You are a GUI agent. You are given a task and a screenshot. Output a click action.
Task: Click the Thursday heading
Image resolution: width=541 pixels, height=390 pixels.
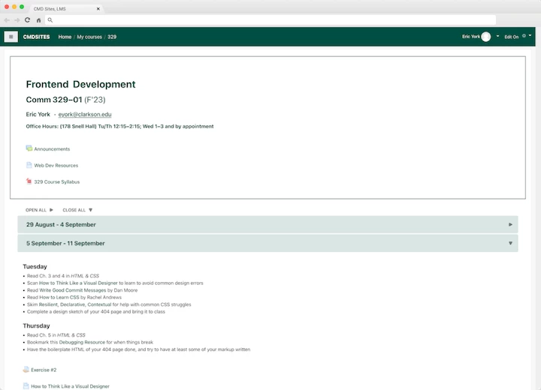(36, 326)
